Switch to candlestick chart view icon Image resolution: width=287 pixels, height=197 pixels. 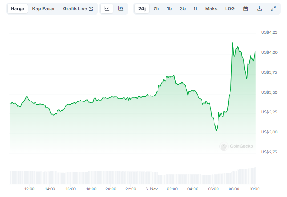coord(121,8)
